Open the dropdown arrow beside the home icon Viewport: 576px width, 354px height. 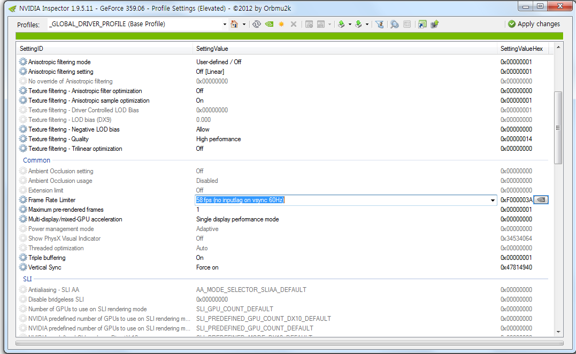click(x=244, y=25)
